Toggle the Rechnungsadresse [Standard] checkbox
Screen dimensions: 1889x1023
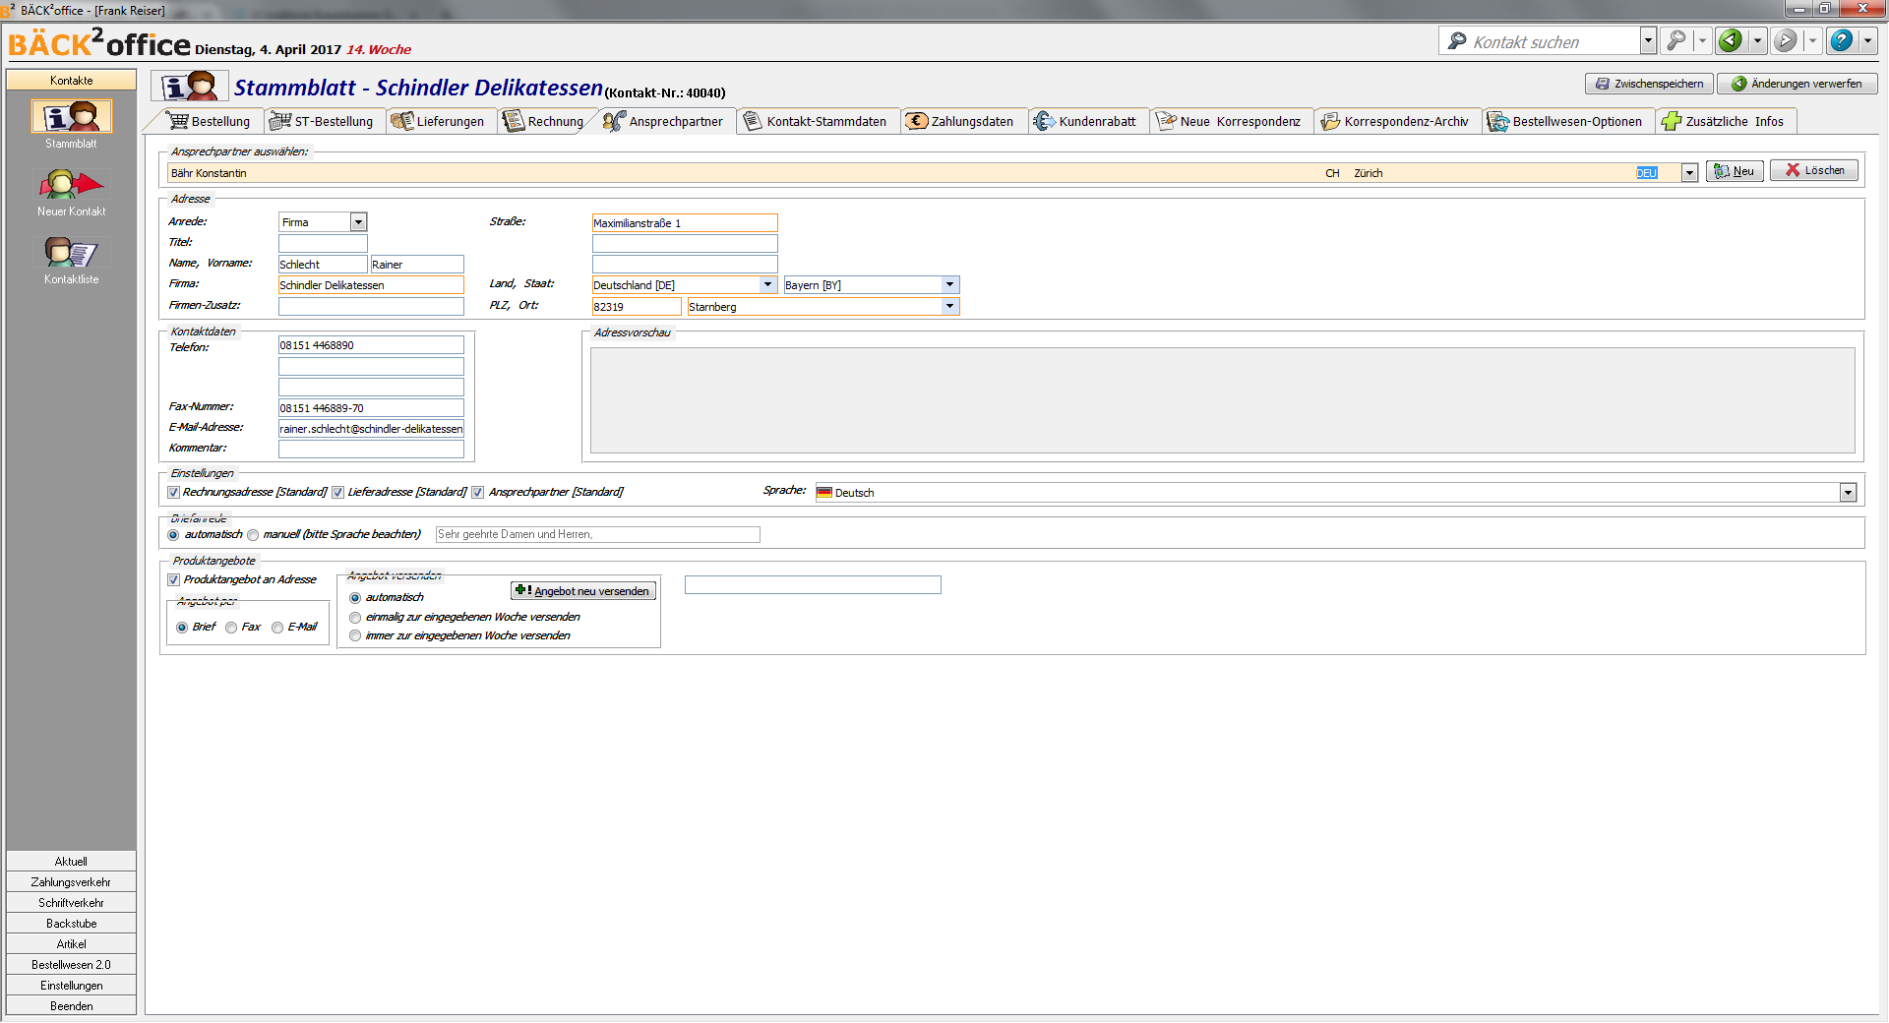pyautogui.click(x=174, y=493)
